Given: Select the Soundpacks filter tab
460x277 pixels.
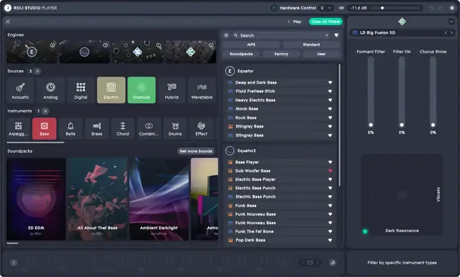Looking at the screenshot, I should click(x=241, y=54).
